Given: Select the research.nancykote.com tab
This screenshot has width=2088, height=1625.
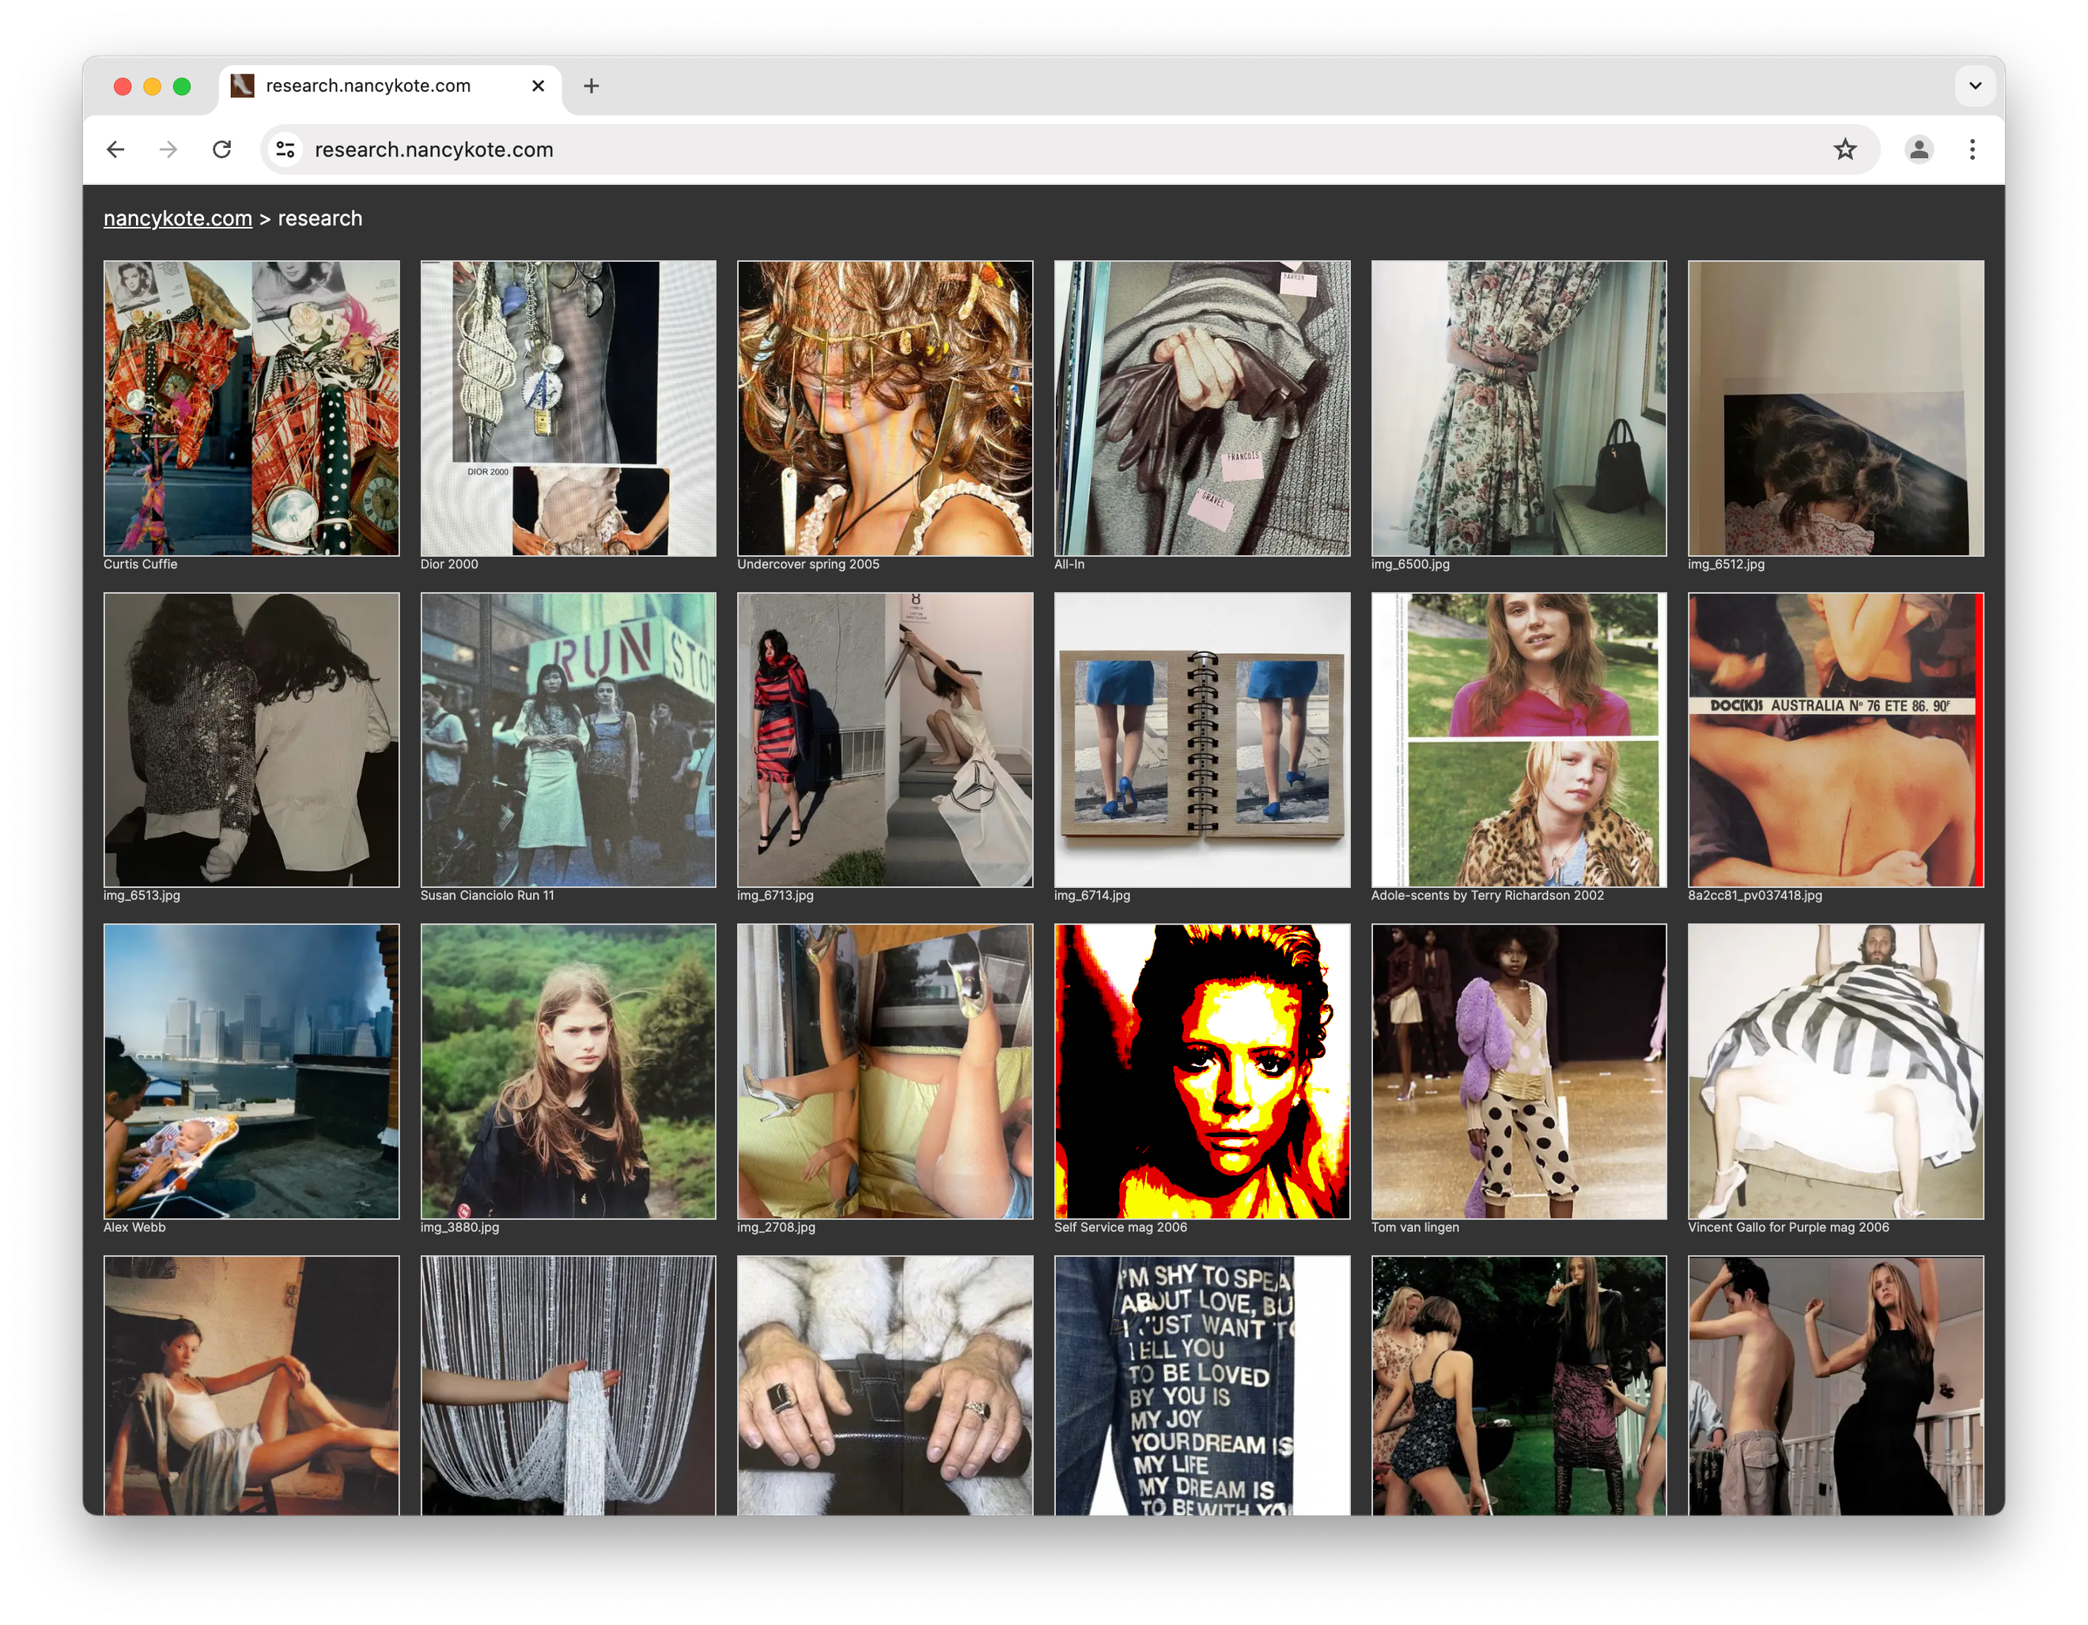Looking at the screenshot, I should [368, 86].
